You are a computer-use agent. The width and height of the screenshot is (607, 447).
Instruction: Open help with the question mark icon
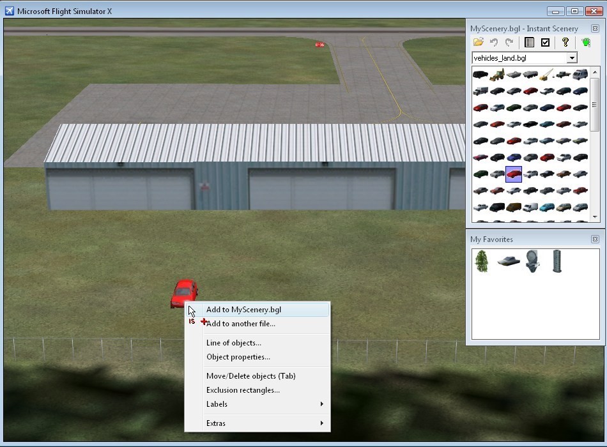tap(565, 43)
